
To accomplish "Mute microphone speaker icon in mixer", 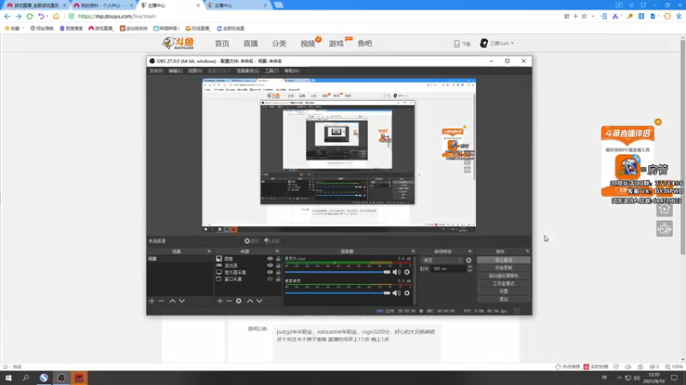I will click(396, 272).
